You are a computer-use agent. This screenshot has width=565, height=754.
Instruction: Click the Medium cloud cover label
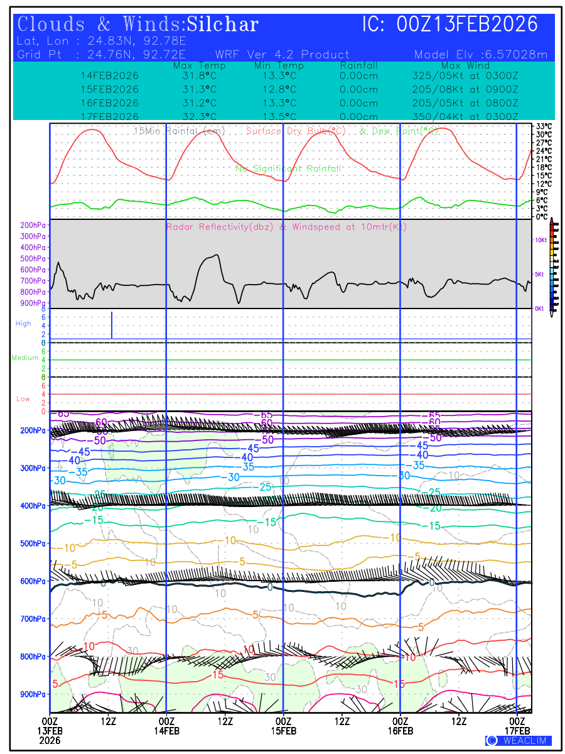tap(25, 358)
